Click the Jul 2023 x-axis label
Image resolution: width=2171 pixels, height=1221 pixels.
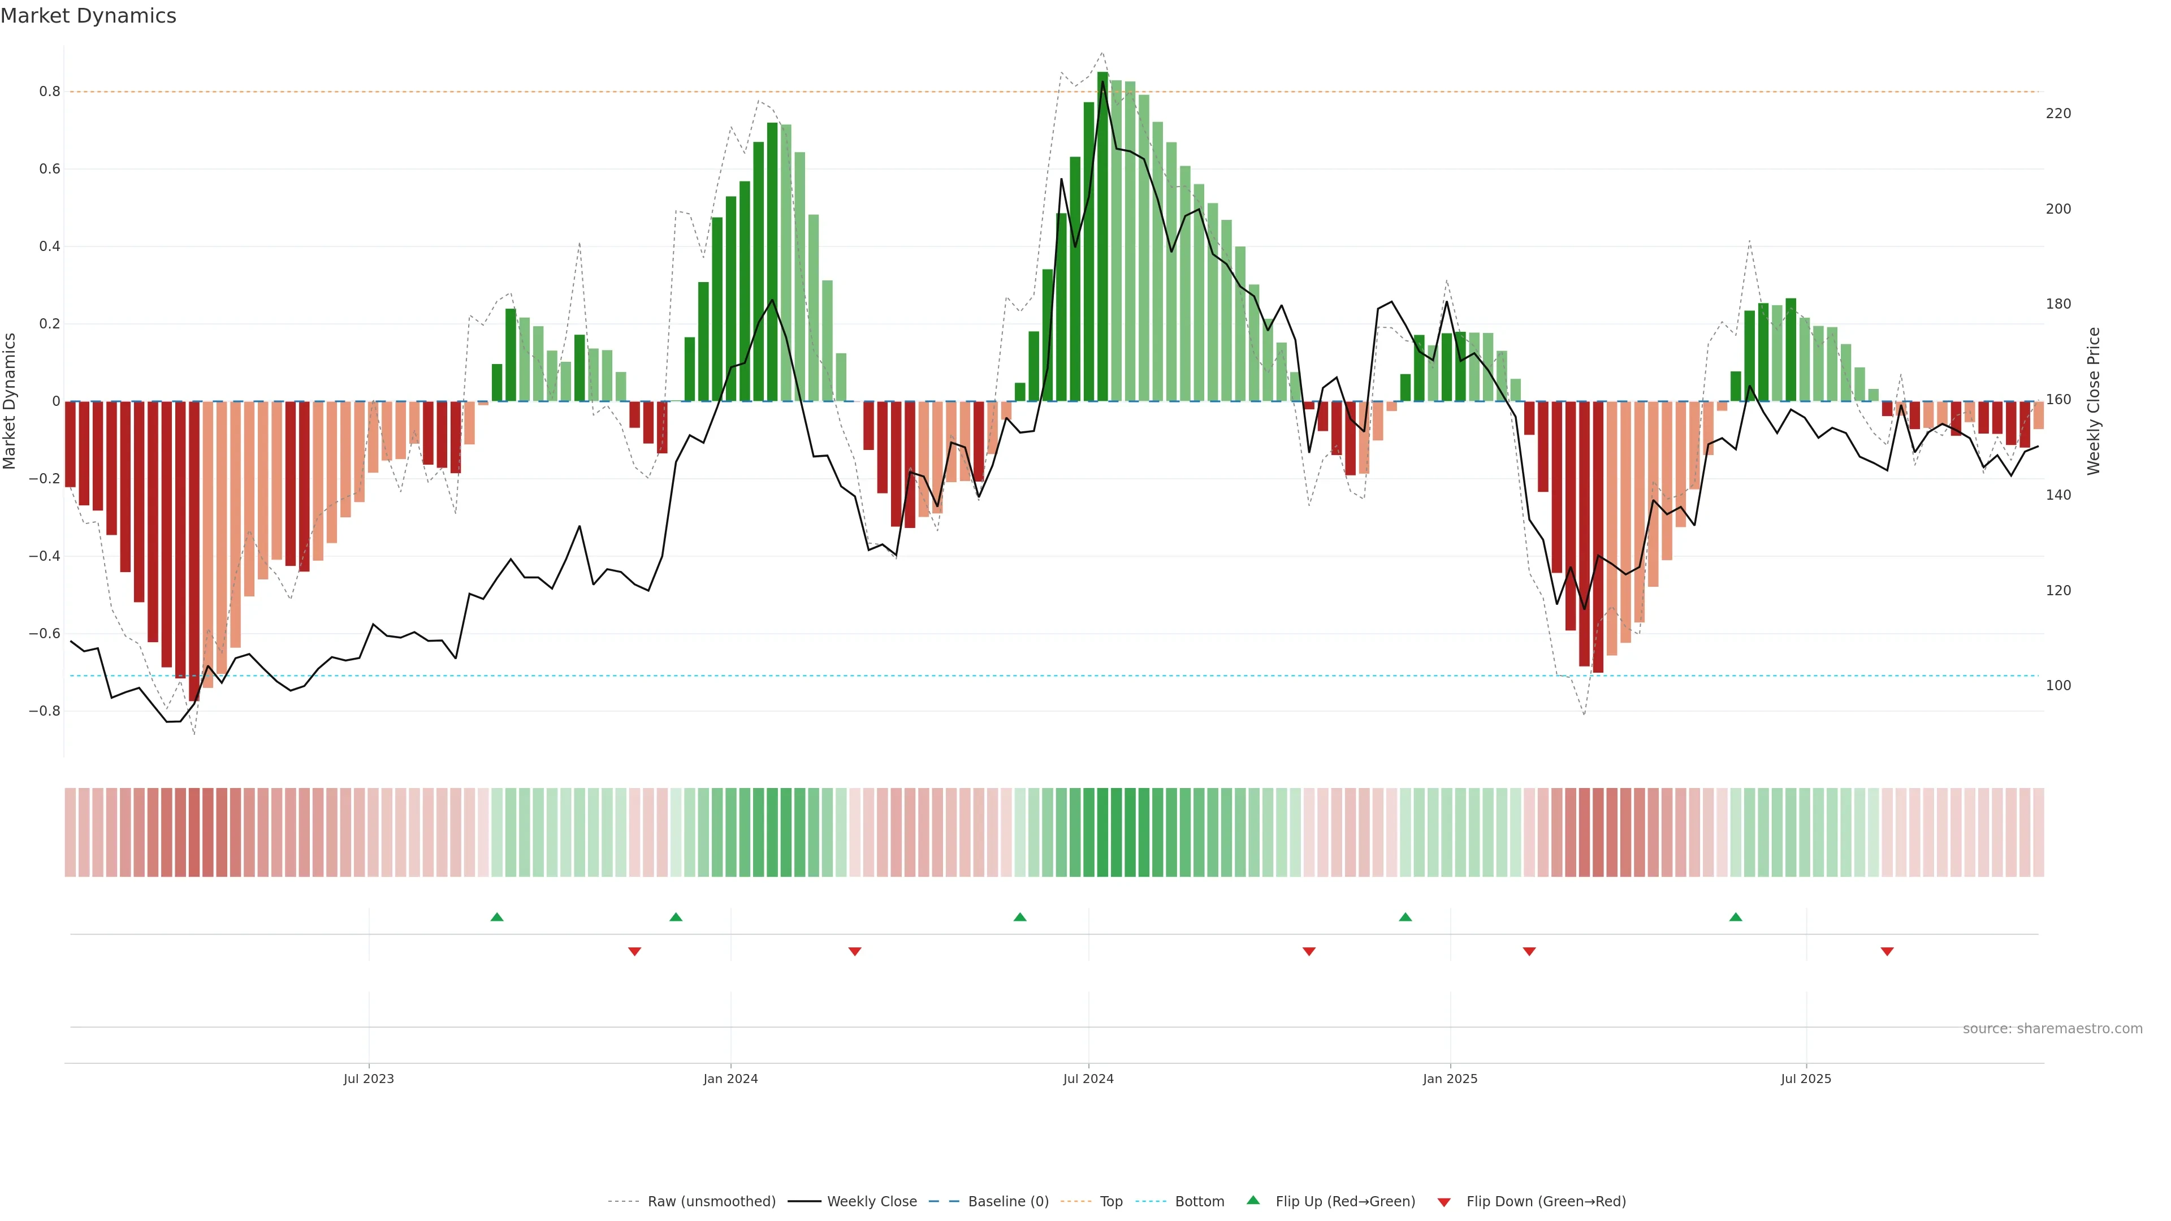point(368,1079)
